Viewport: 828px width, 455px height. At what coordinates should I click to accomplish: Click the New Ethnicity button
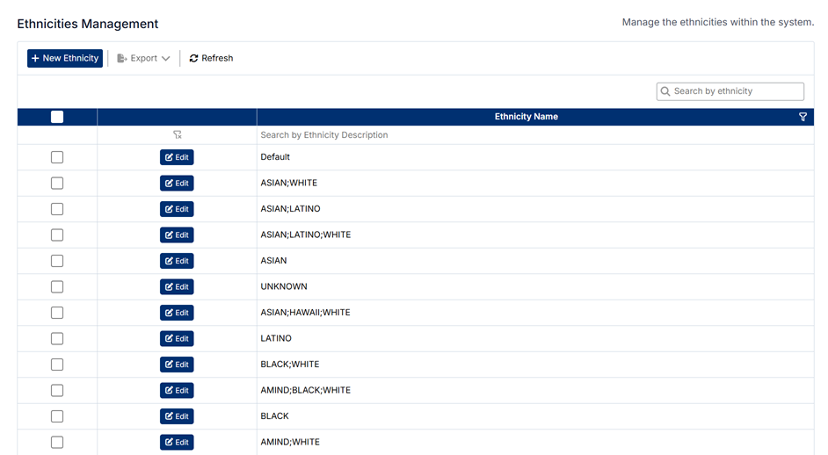[x=65, y=59]
